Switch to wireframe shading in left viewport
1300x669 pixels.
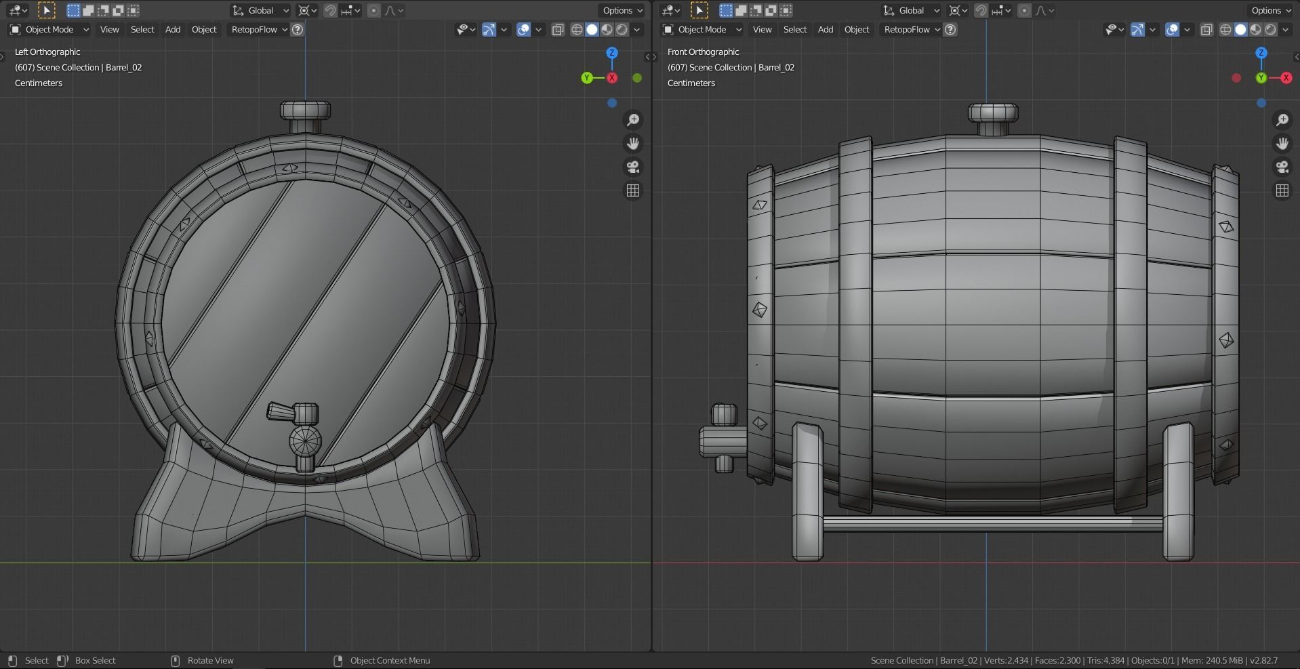tap(577, 29)
